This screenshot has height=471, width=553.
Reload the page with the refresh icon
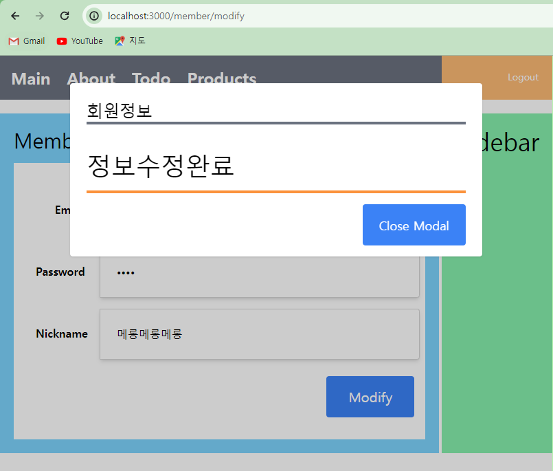65,16
